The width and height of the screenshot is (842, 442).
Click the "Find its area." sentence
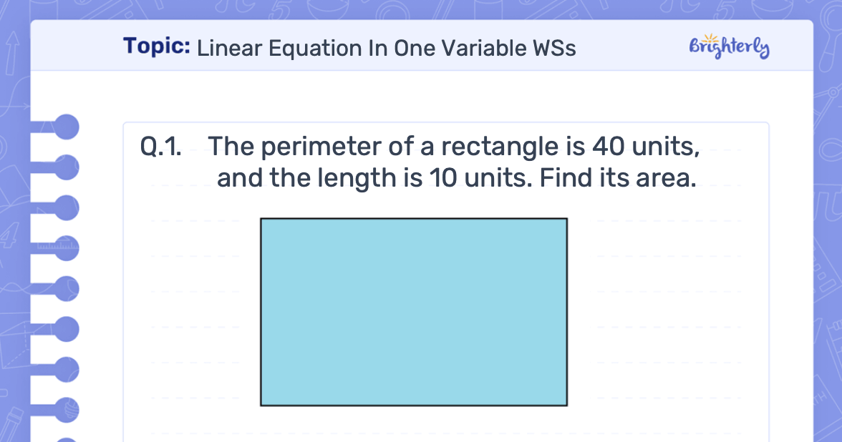618,177
